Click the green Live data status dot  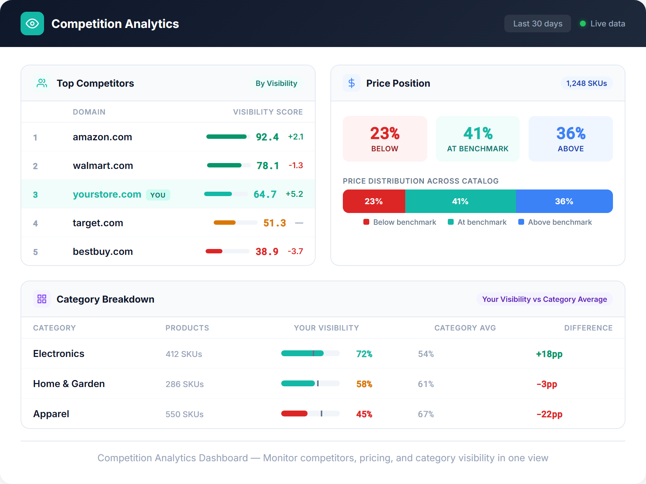pos(582,24)
